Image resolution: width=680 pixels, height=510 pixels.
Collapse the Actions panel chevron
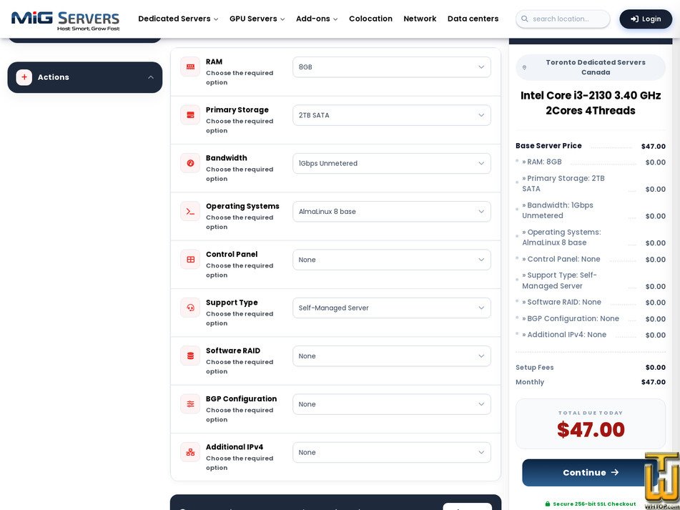tap(150, 77)
